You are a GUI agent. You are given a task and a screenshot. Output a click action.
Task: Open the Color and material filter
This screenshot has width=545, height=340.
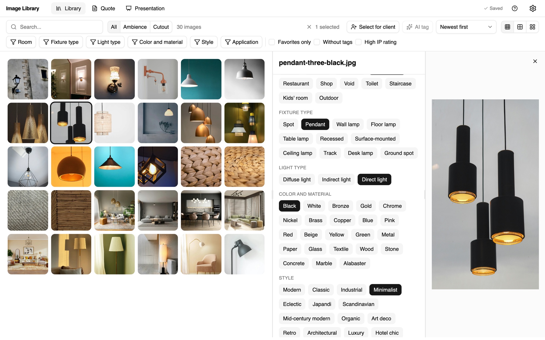click(157, 42)
